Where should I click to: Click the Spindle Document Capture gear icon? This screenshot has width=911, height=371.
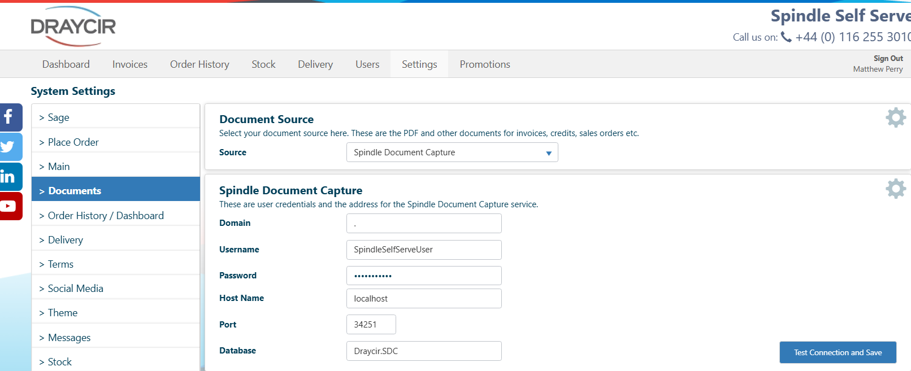(x=896, y=189)
